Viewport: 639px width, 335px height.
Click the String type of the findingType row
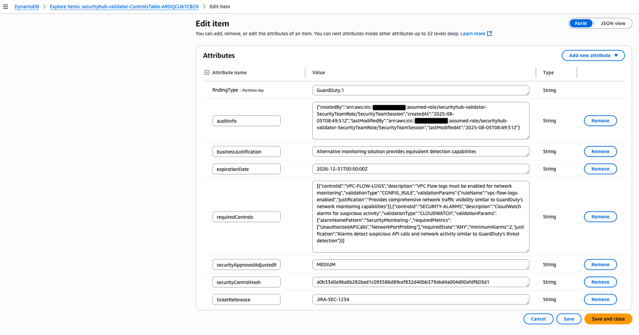click(549, 90)
